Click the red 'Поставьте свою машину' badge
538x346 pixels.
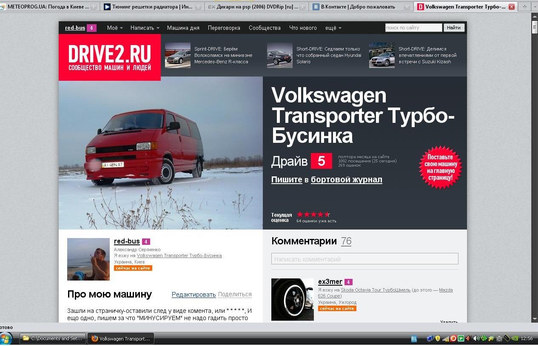pyautogui.click(x=440, y=167)
